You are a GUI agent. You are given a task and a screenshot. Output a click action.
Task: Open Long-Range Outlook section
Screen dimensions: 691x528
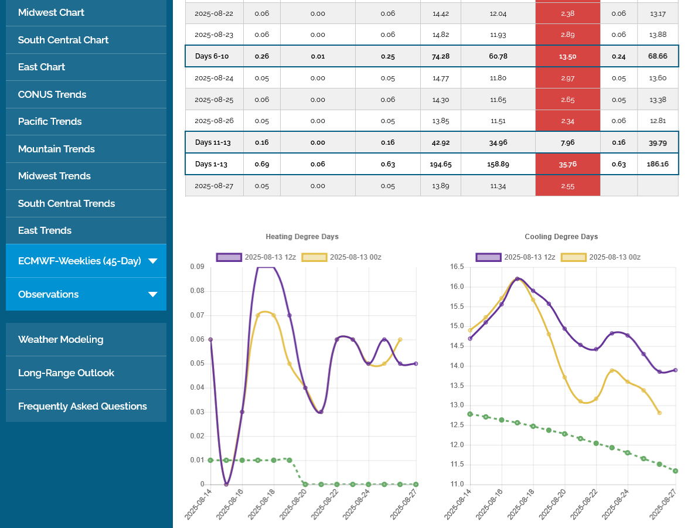coord(66,373)
